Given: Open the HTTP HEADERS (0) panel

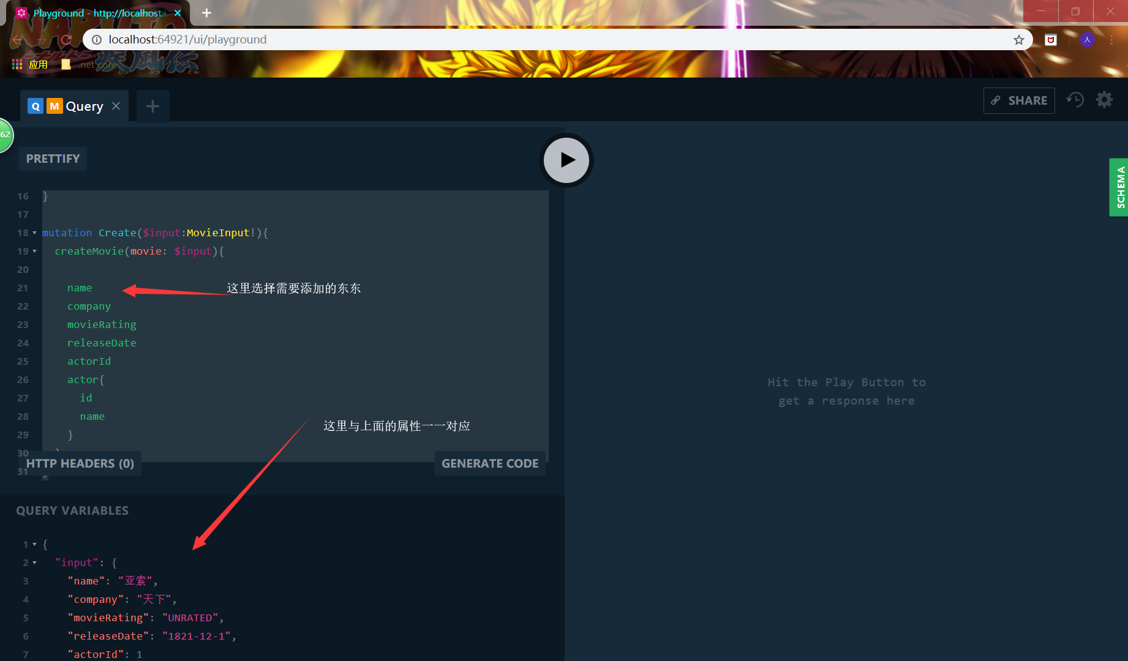Looking at the screenshot, I should [80, 463].
